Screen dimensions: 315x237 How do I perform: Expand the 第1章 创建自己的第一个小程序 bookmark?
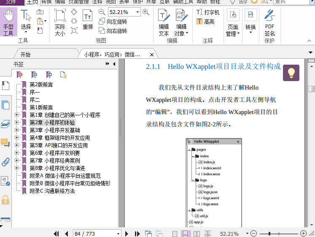17,114
